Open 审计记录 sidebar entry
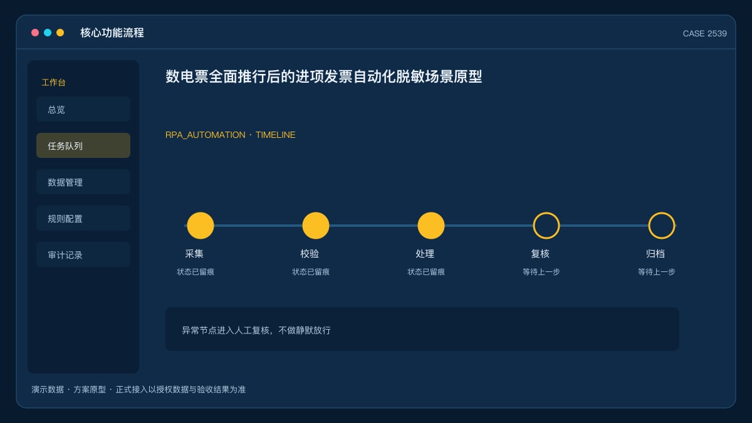This screenshot has height=423, width=752. [x=83, y=254]
